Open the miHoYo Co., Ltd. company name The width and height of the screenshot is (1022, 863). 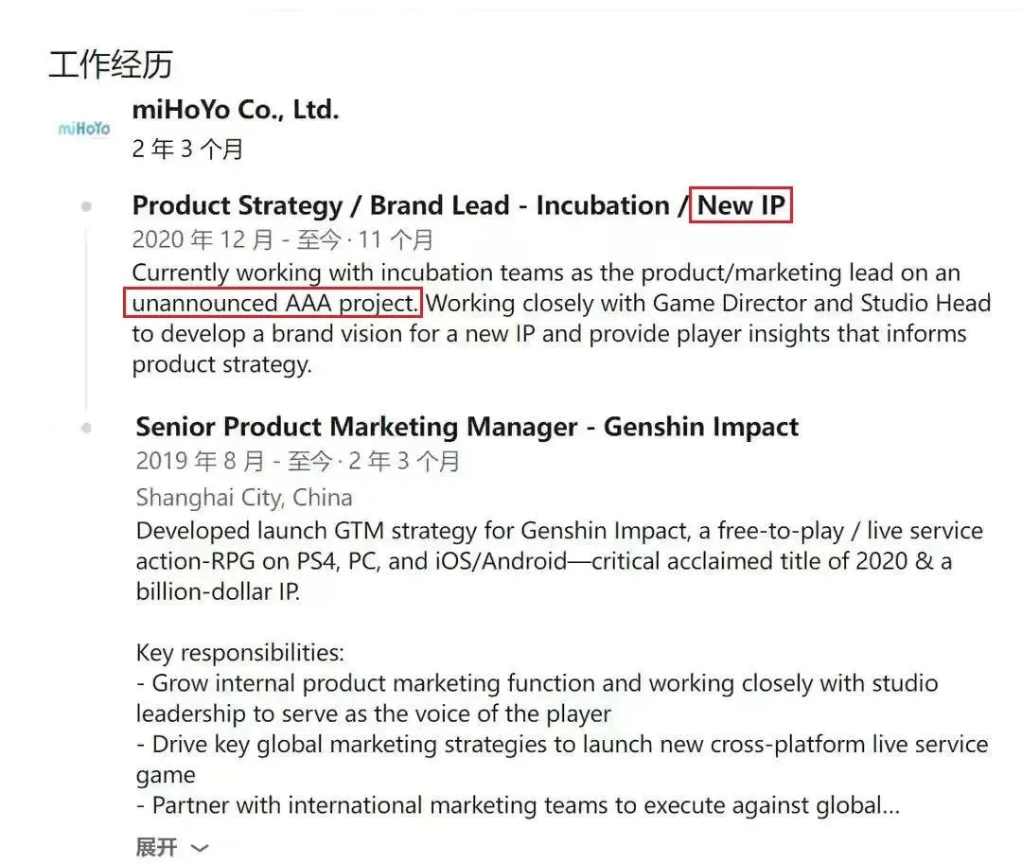click(235, 110)
